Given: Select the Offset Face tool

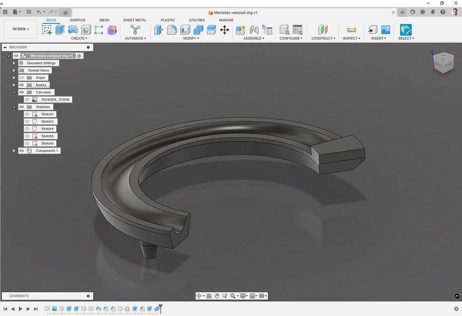Looking at the screenshot, I should pyautogui.click(x=211, y=30).
